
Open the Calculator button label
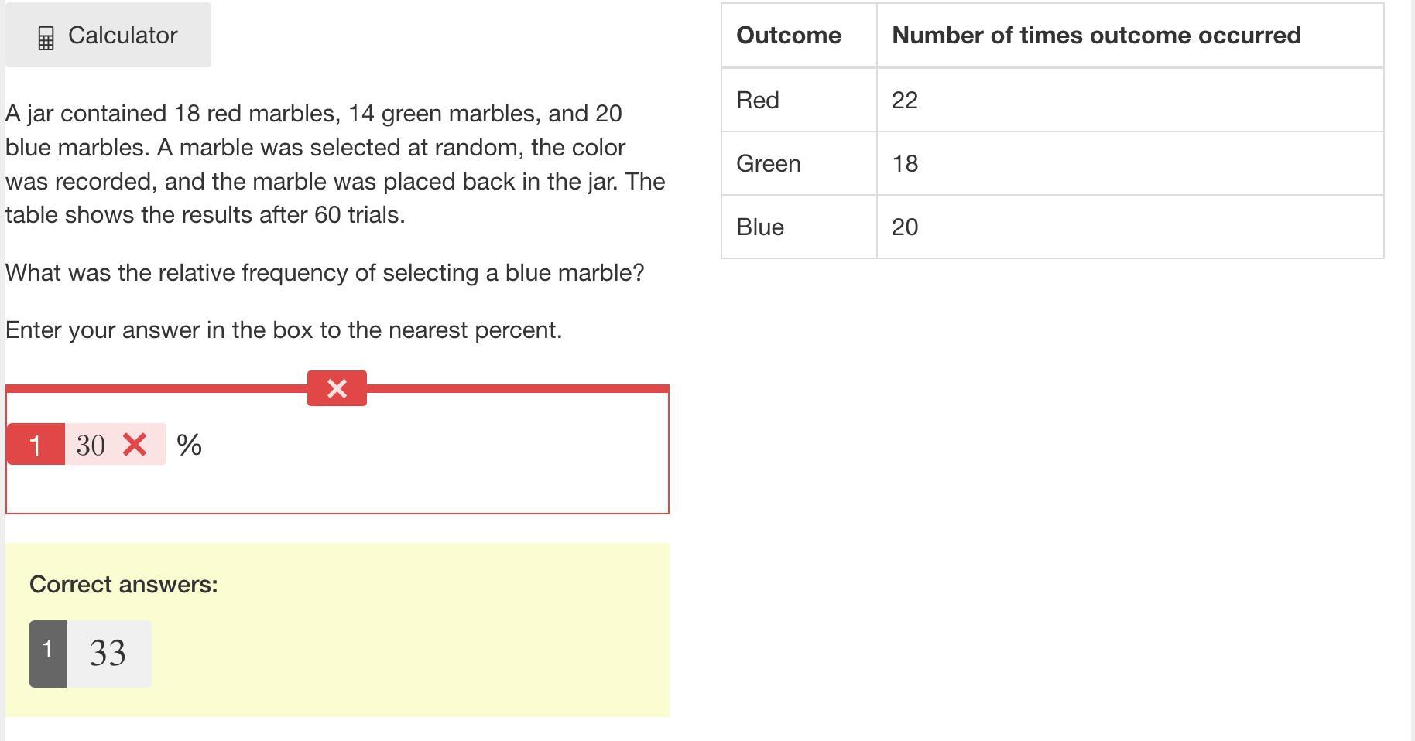pyautogui.click(x=123, y=36)
